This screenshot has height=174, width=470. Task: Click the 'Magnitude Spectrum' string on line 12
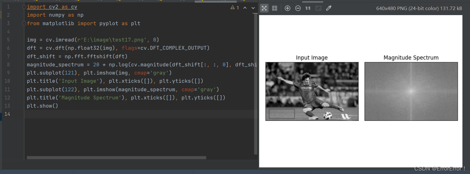[90, 98]
